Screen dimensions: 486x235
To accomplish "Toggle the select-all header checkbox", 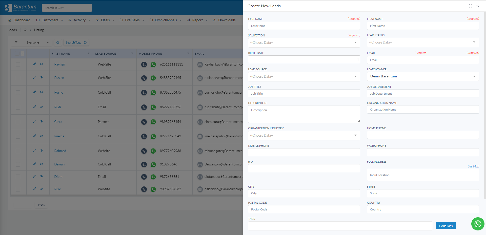I will pos(17,53).
